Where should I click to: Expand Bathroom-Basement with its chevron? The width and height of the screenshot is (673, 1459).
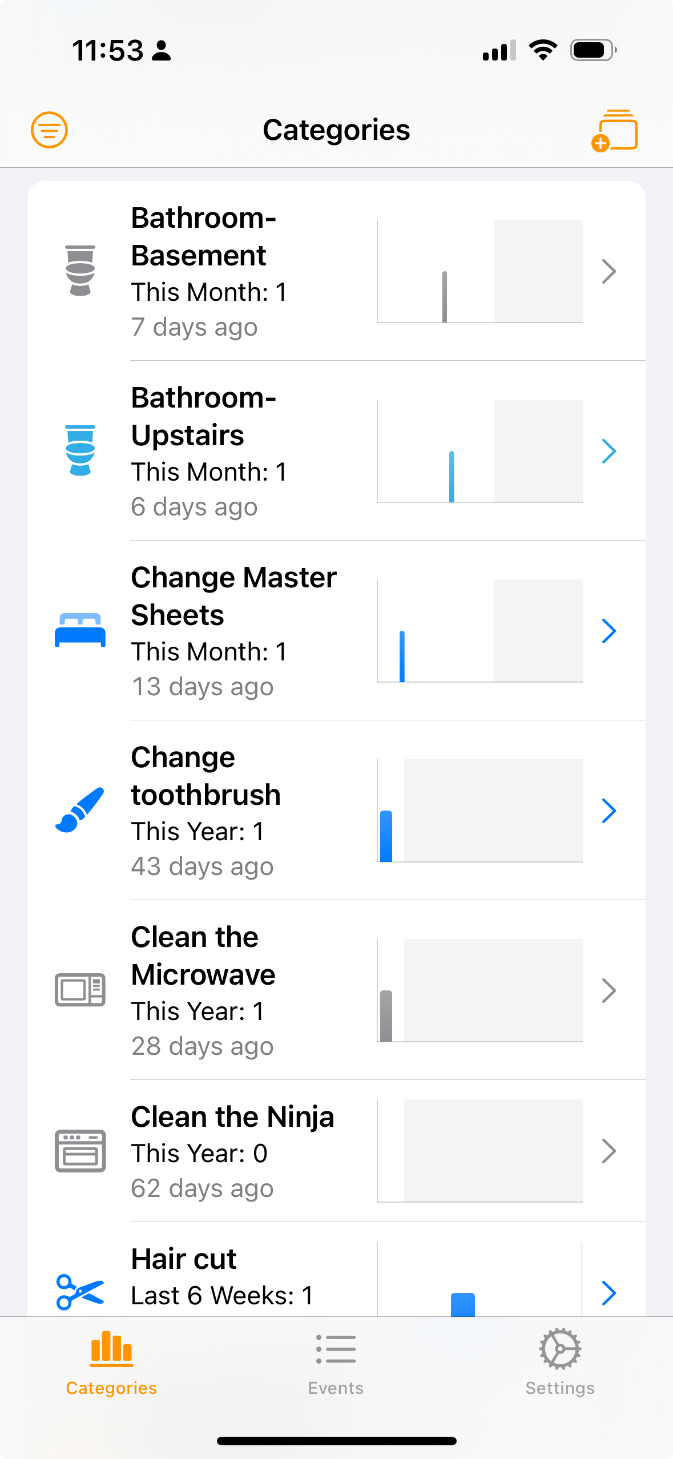pos(609,271)
